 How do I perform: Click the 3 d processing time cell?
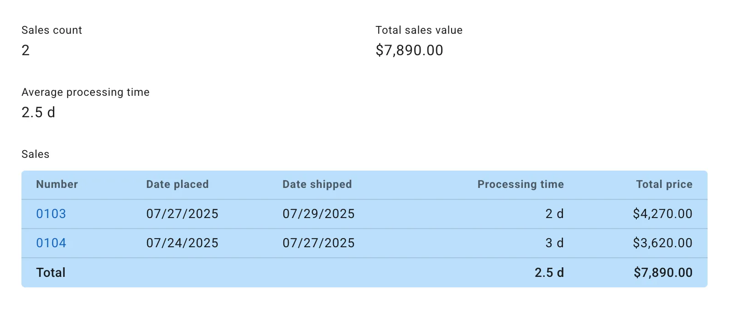click(x=554, y=243)
